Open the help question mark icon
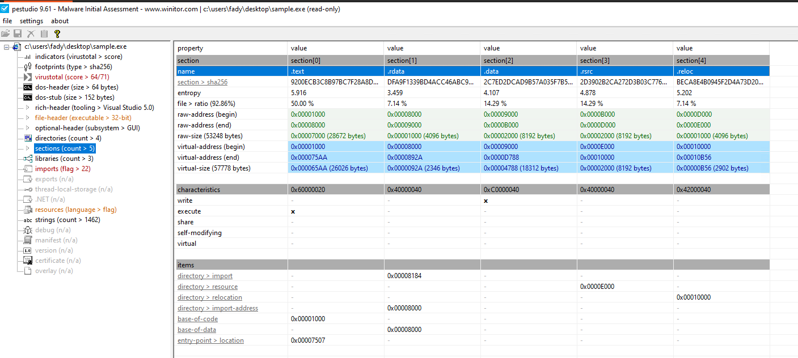Viewport: 798px width, 358px height. 57,34
